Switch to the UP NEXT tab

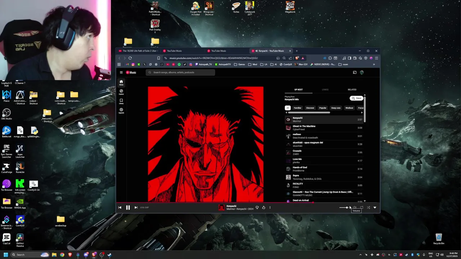(299, 90)
